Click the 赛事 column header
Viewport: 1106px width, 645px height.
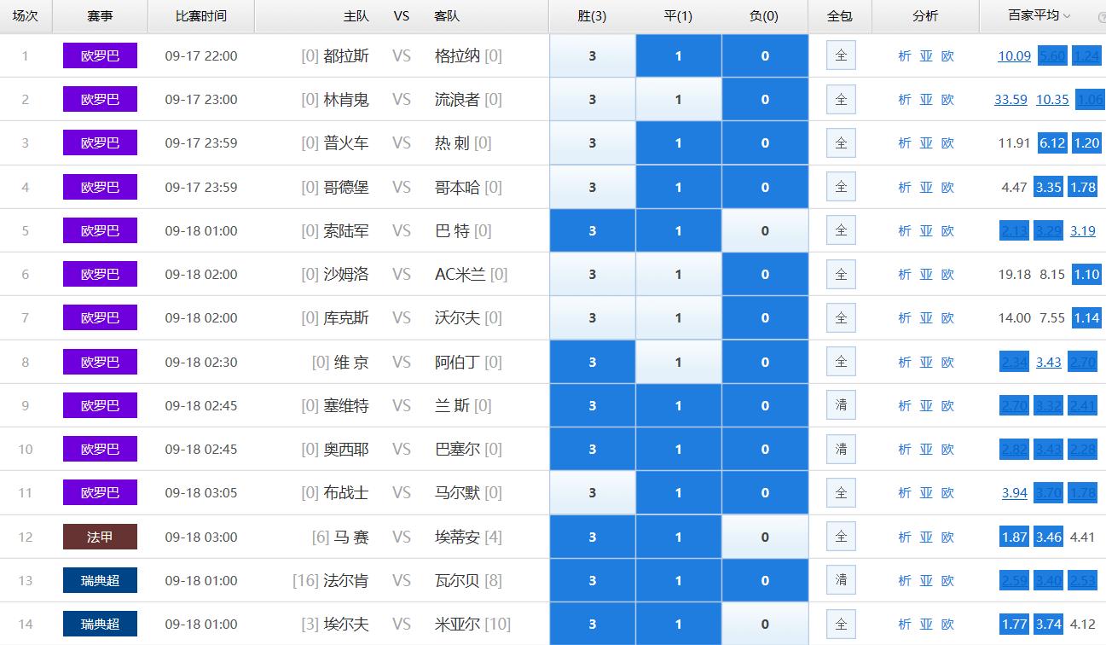[100, 16]
